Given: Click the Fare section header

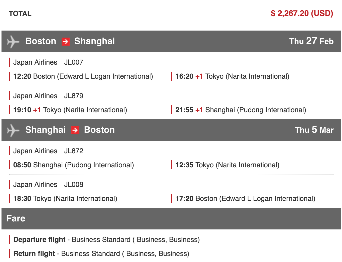Looking at the screenshot, I should click(x=16, y=218).
